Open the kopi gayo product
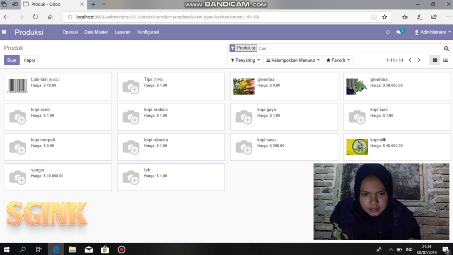This screenshot has height=255, width=453. [284, 117]
